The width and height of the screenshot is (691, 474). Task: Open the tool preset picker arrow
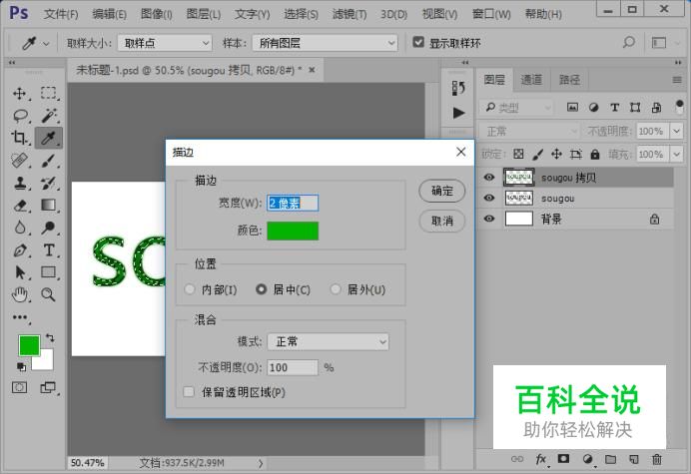click(x=46, y=44)
